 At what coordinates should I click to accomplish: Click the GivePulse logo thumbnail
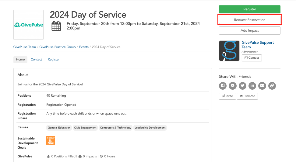click(29, 25)
